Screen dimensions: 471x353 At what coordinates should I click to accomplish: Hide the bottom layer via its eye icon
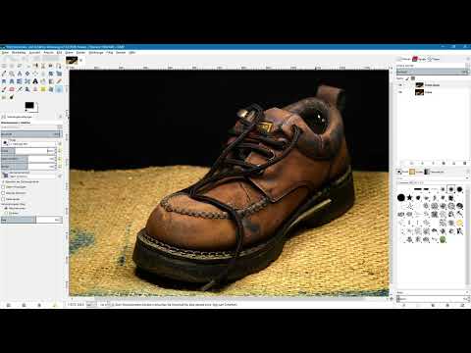(x=400, y=92)
